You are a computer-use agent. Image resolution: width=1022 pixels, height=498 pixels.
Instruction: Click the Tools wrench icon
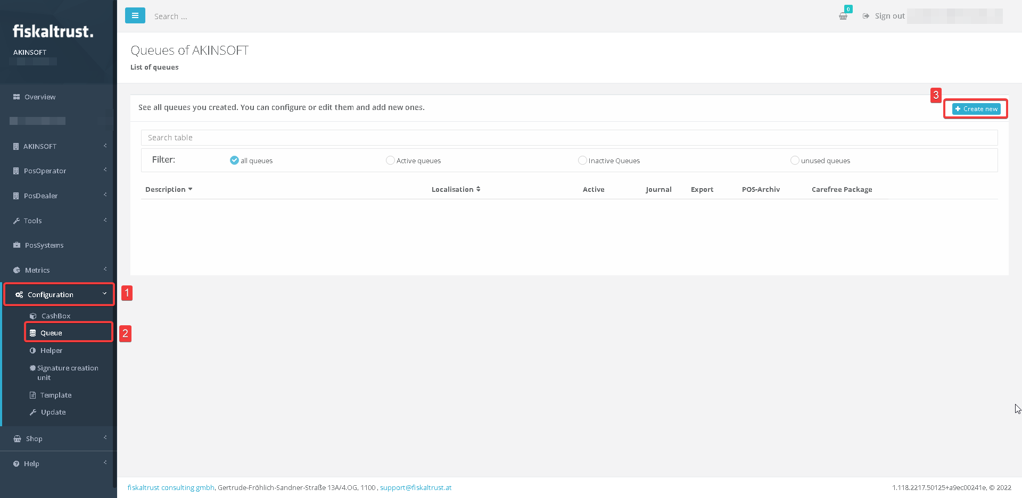[17, 221]
